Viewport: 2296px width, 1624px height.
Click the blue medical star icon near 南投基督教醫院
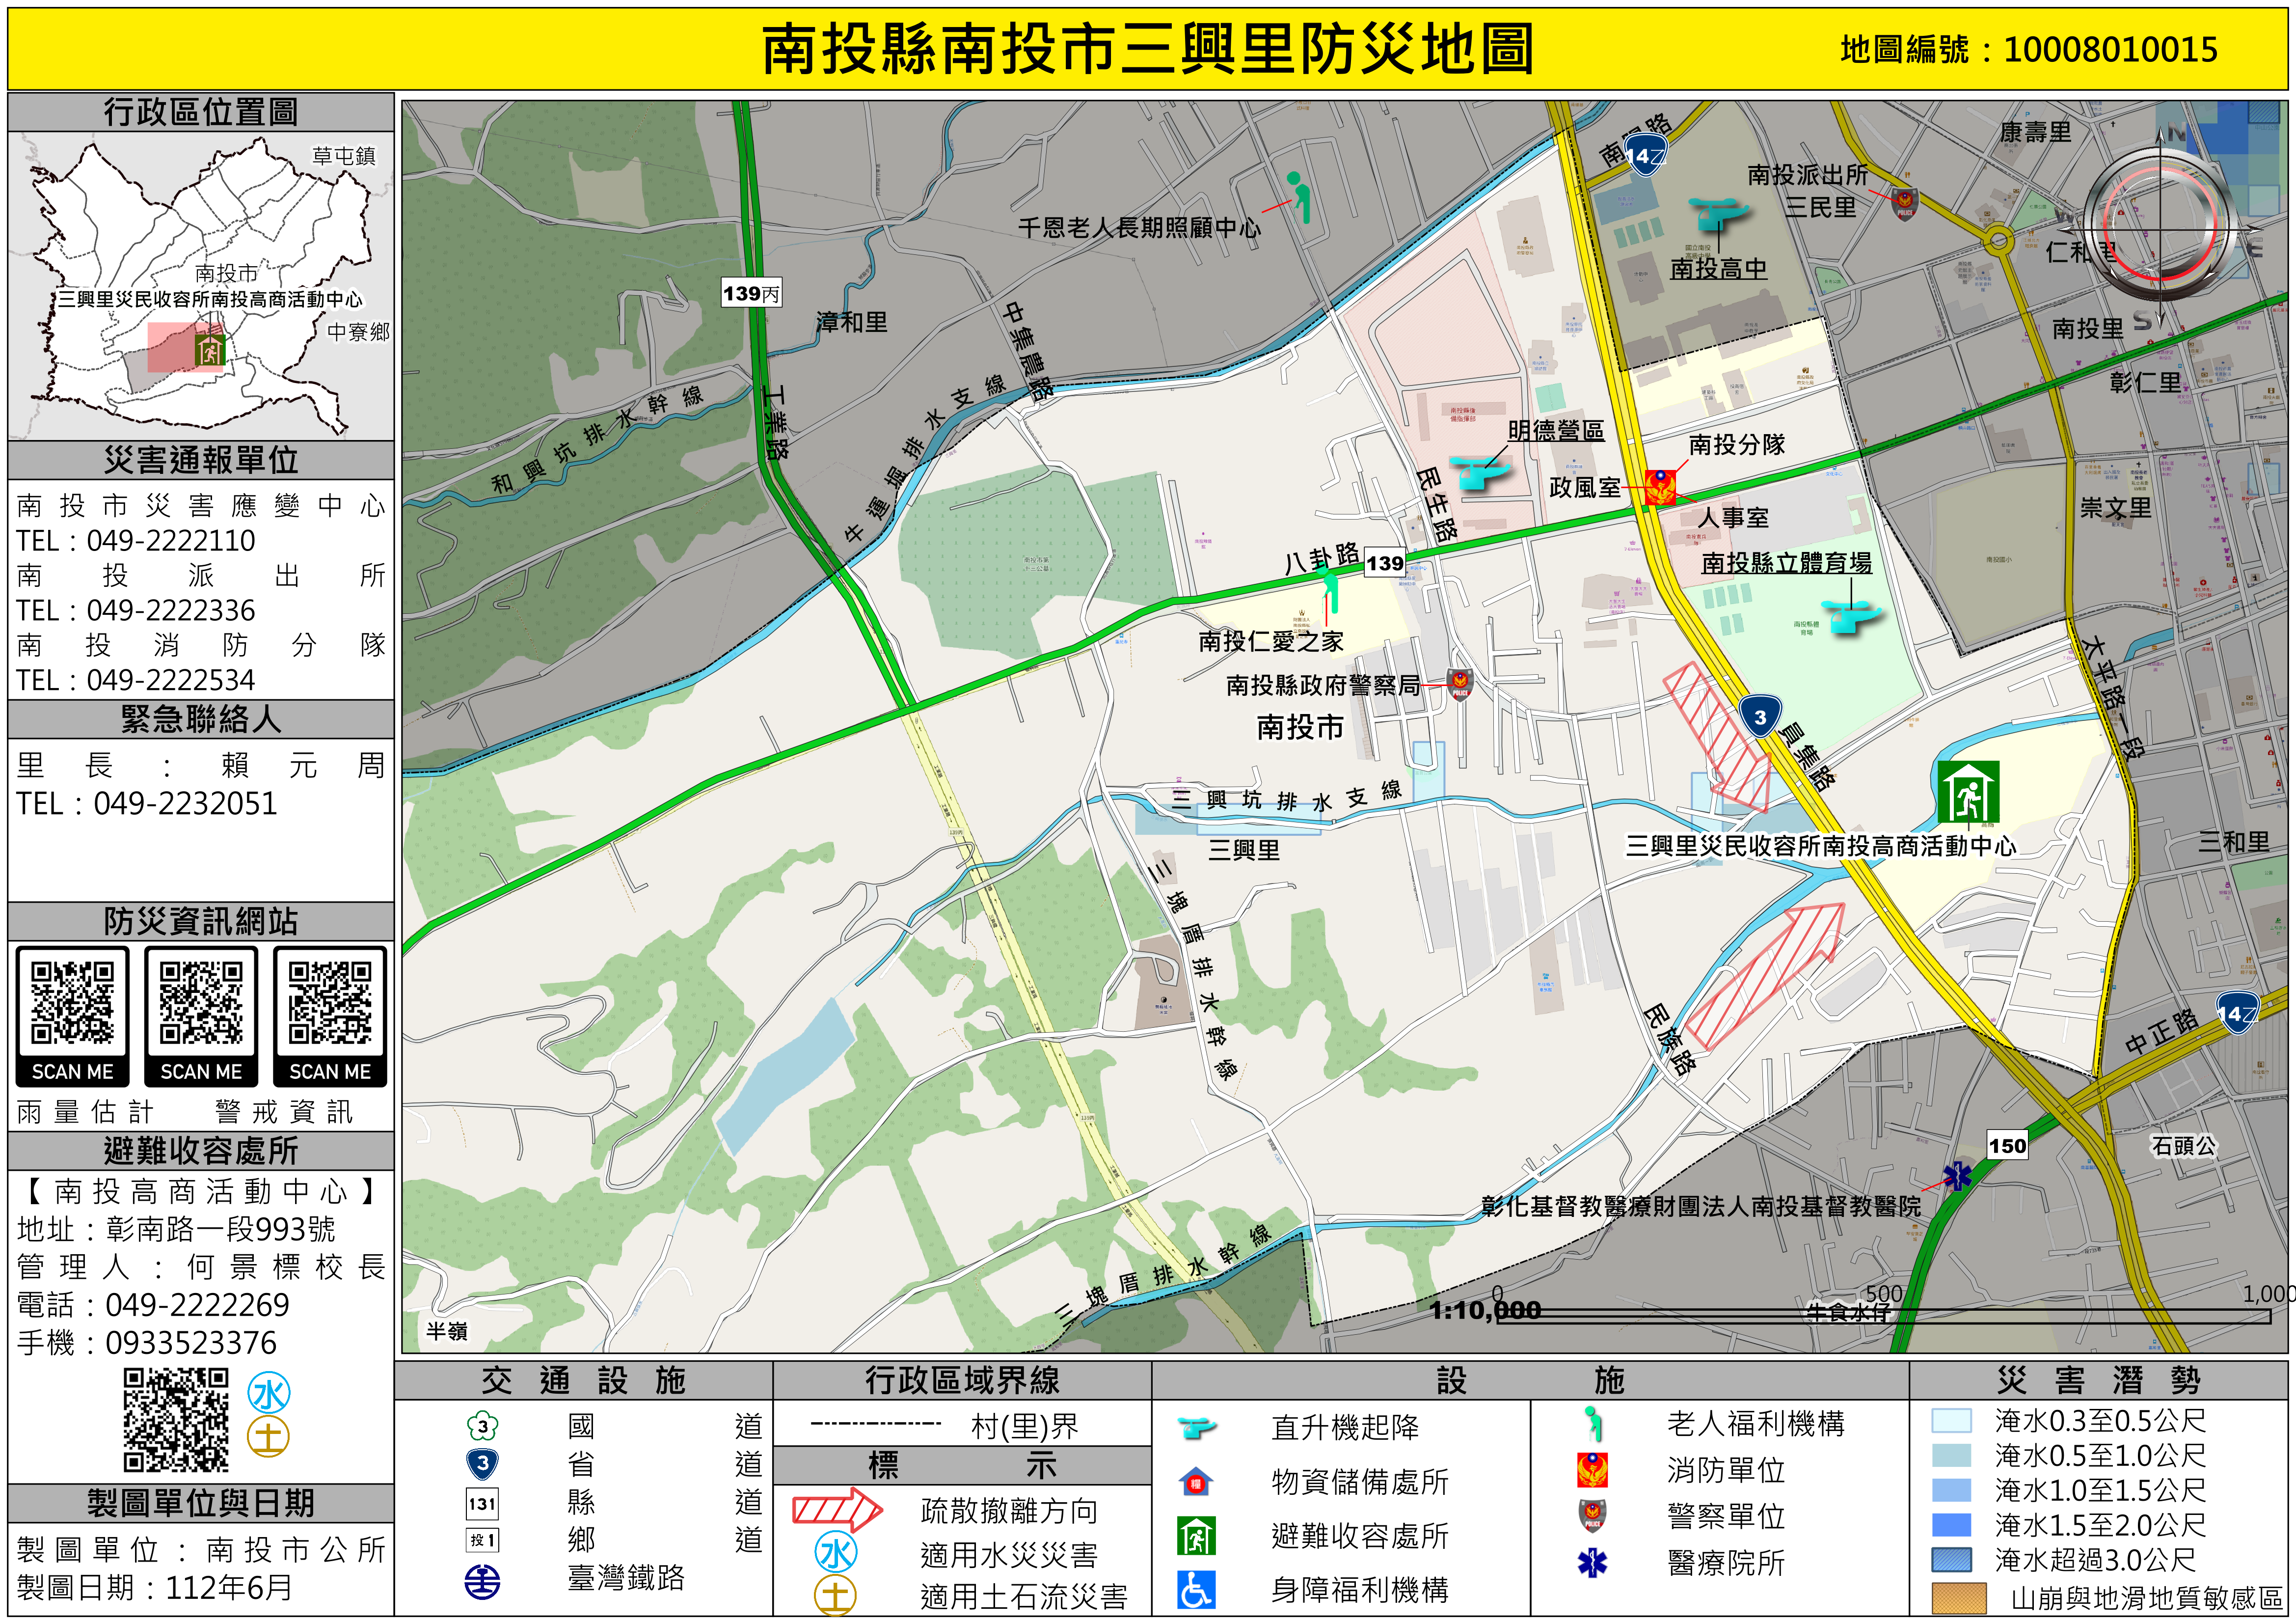coord(1957,1176)
